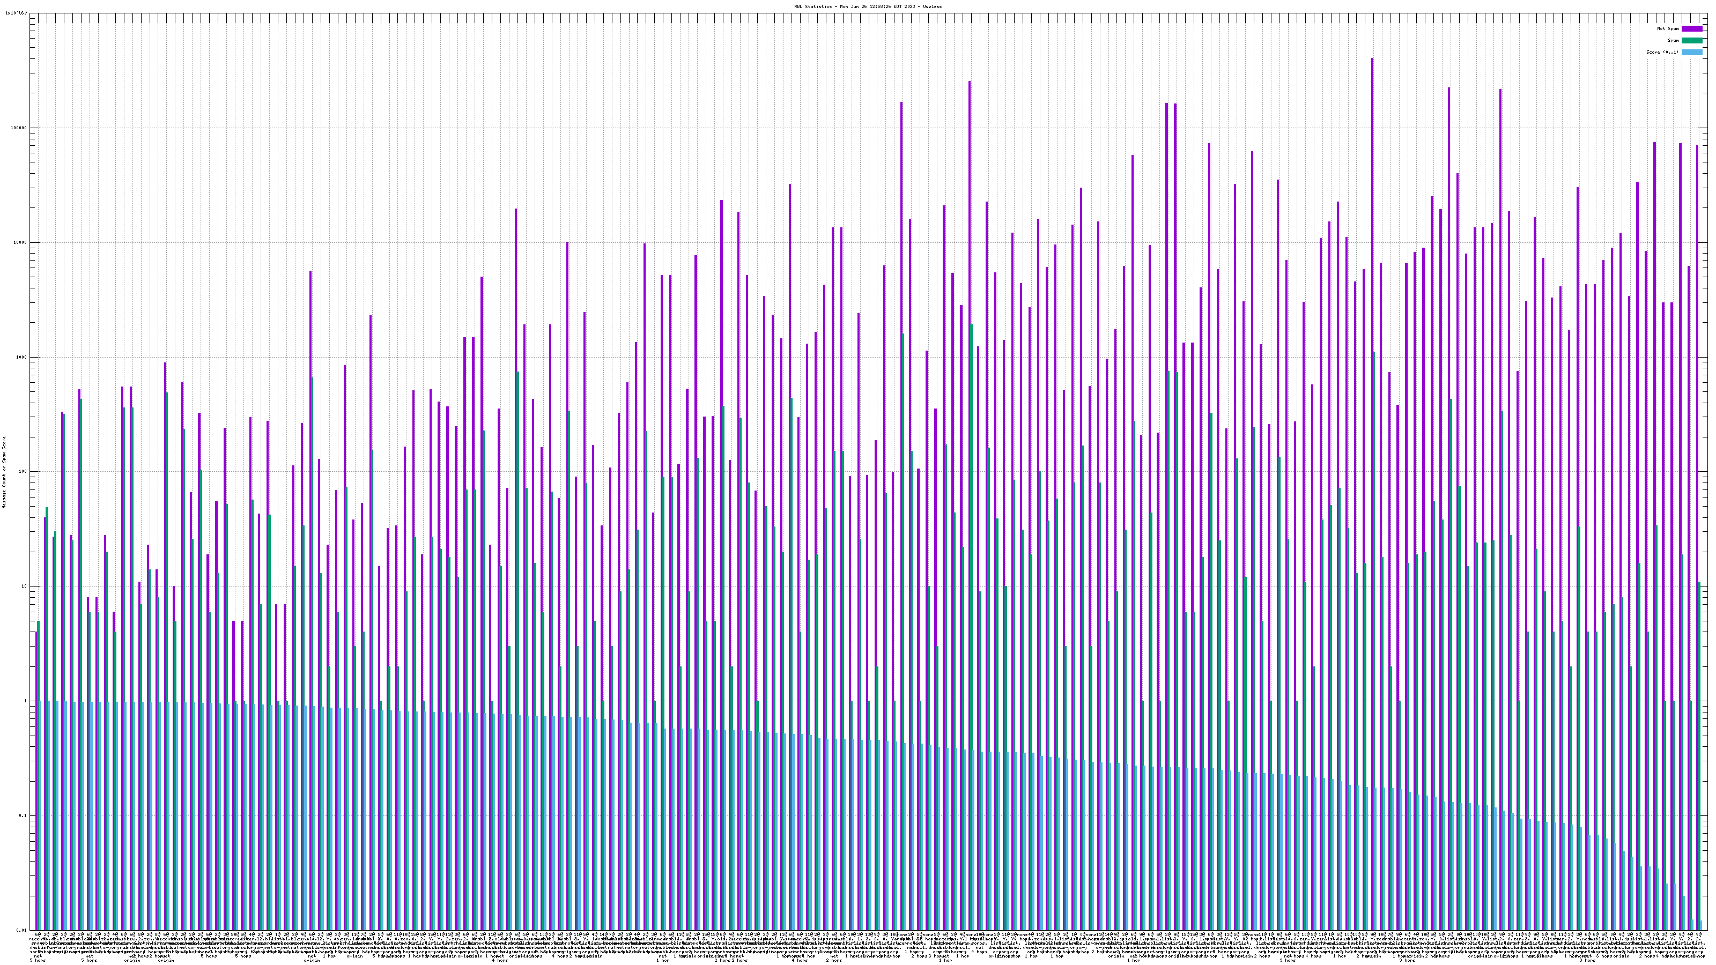This screenshot has height=965, width=1716.
Task: Click the 100000 y-axis tick label
Action: 18,128
